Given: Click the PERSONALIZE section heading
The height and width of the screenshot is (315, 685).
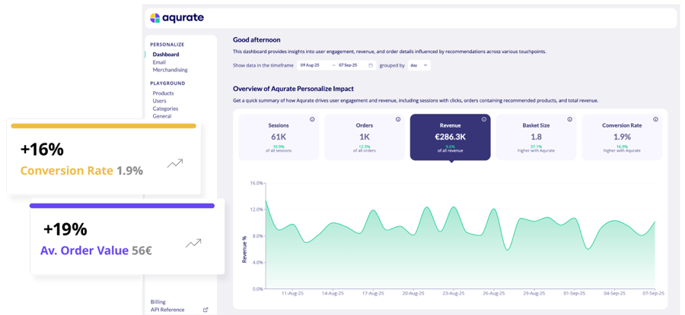Looking at the screenshot, I should pos(167,45).
